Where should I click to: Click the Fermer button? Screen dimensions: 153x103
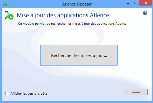point(136,92)
